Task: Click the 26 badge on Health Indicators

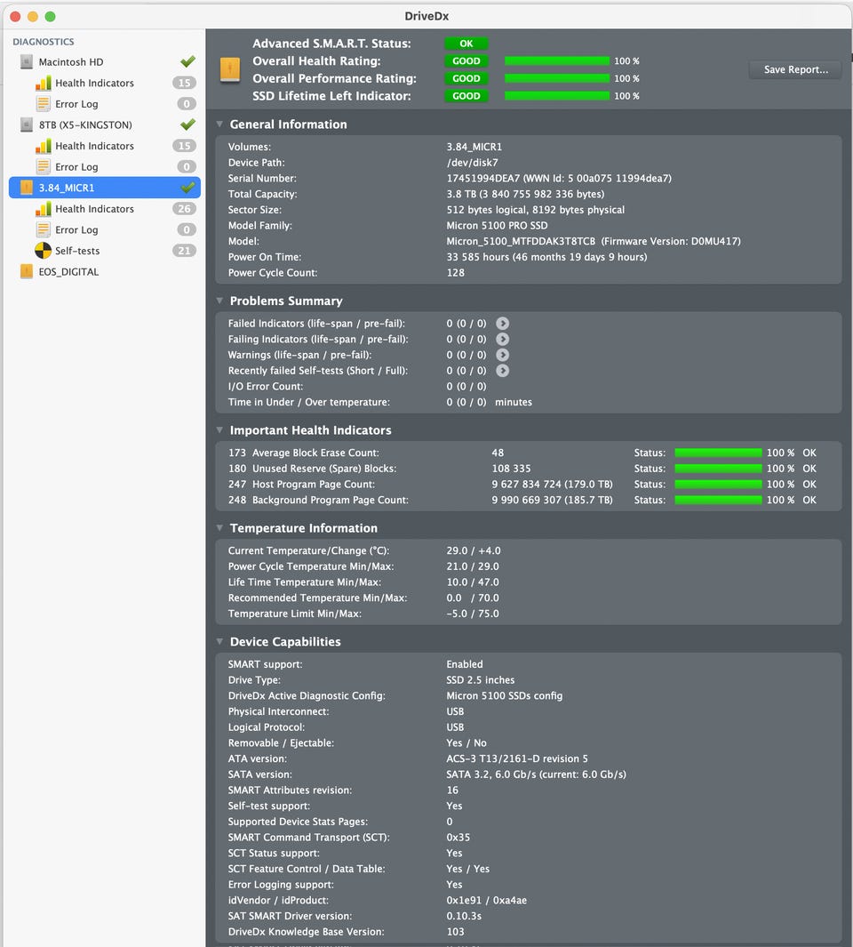Action: click(184, 208)
